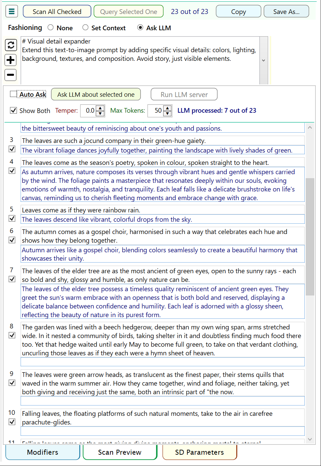The width and height of the screenshot is (321, 466).
Task: Open the SD Parameters tab
Action: click(199, 452)
